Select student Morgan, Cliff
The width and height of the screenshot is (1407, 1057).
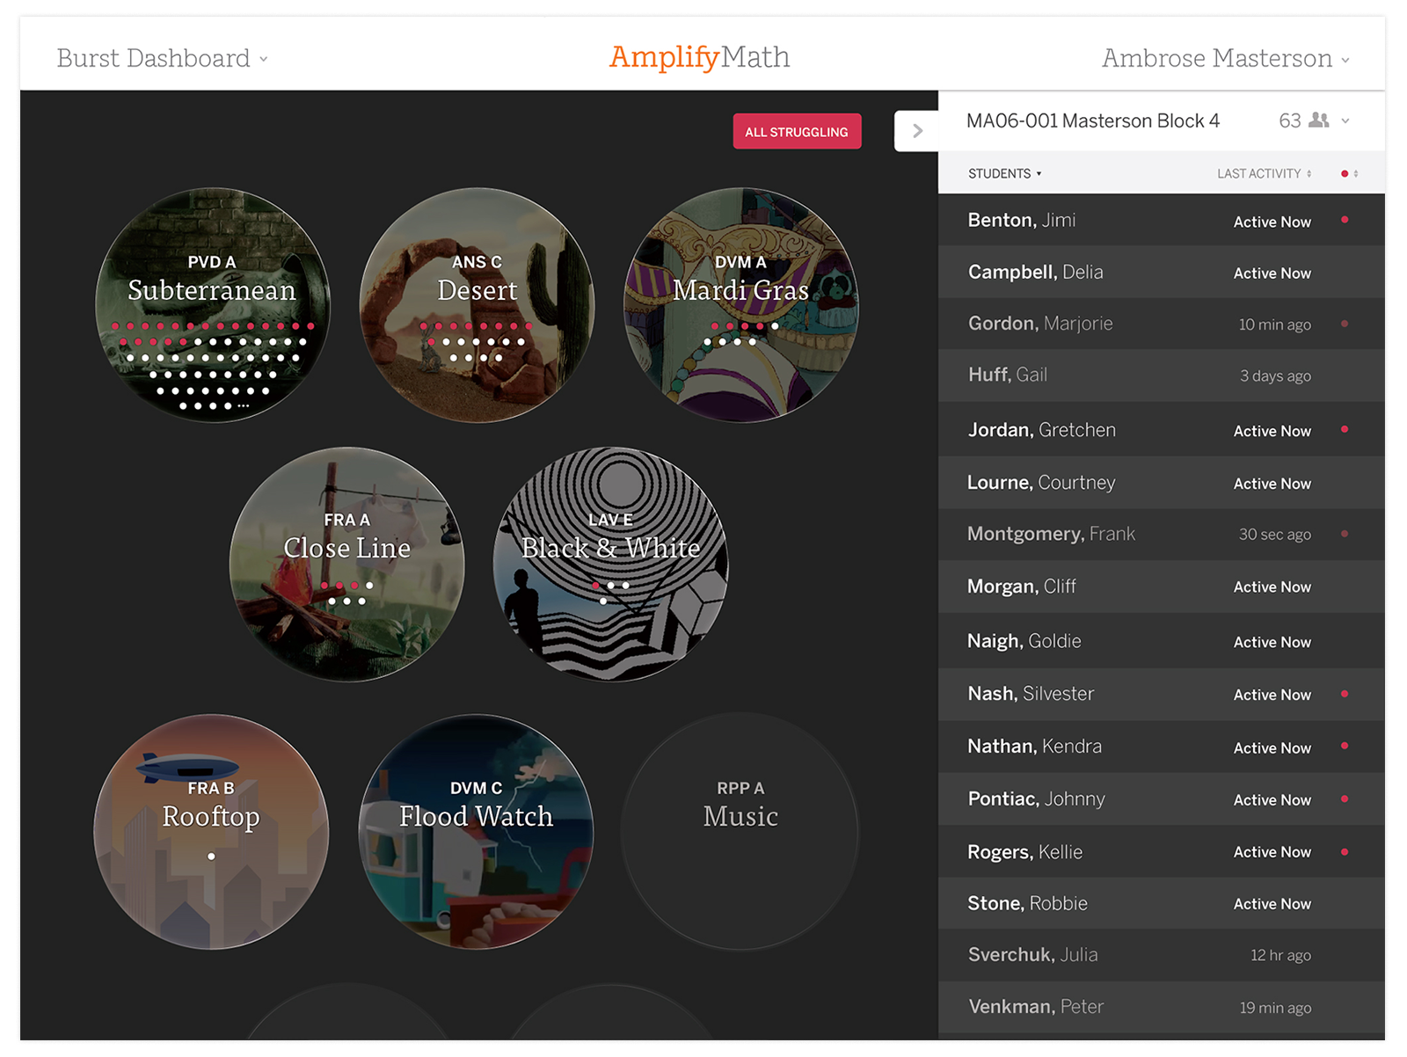(1162, 587)
